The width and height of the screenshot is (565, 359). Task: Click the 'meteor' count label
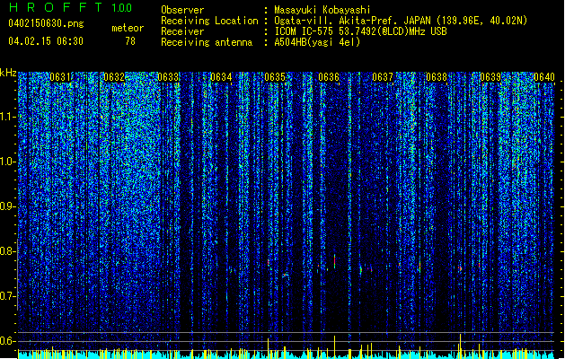128,28
